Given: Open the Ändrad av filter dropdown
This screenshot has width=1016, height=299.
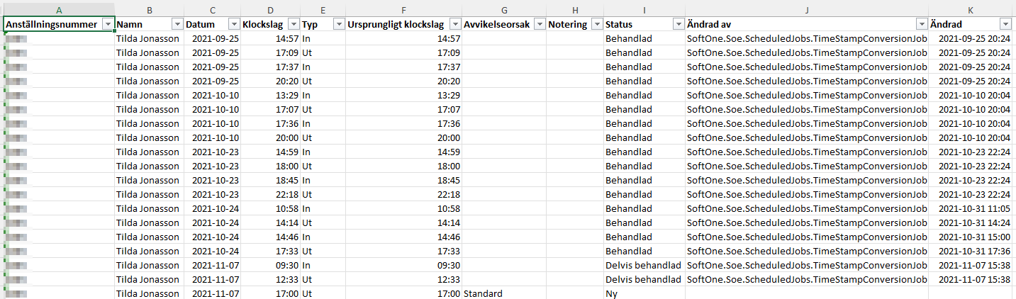Looking at the screenshot, I should click(x=921, y=25).
